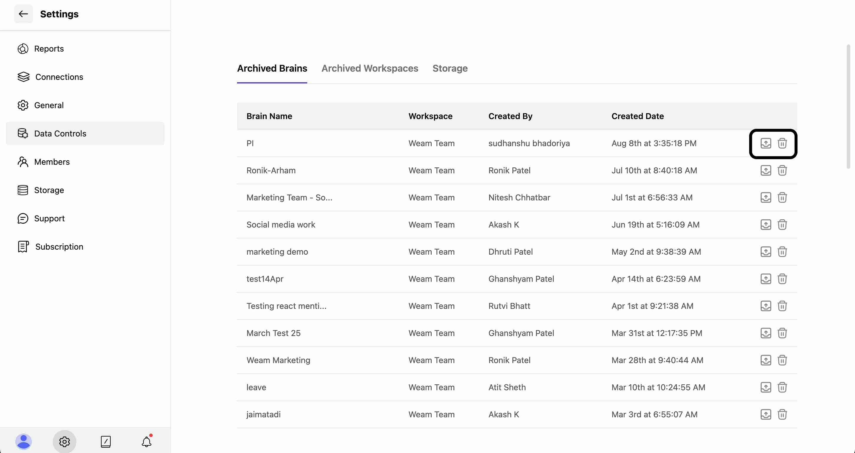Go to Members settings
The image size is (855, 453).
[x=52, y=162]
